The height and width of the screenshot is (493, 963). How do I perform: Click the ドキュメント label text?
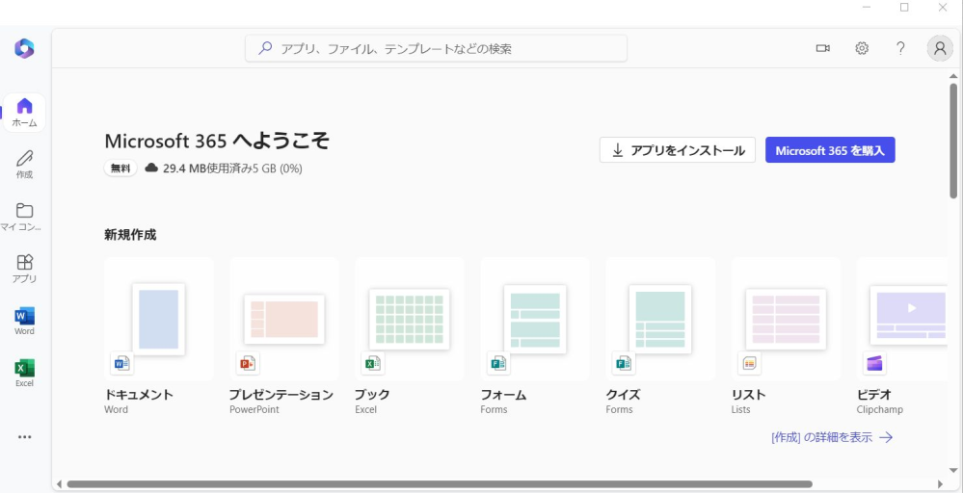point(139,394)
